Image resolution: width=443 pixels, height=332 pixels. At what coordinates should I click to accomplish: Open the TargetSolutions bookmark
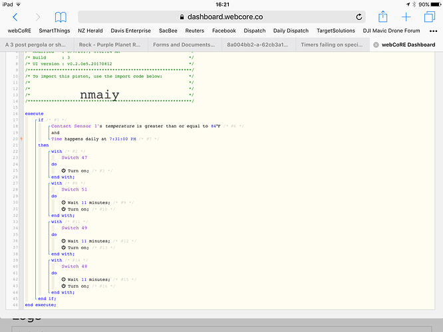336,31
